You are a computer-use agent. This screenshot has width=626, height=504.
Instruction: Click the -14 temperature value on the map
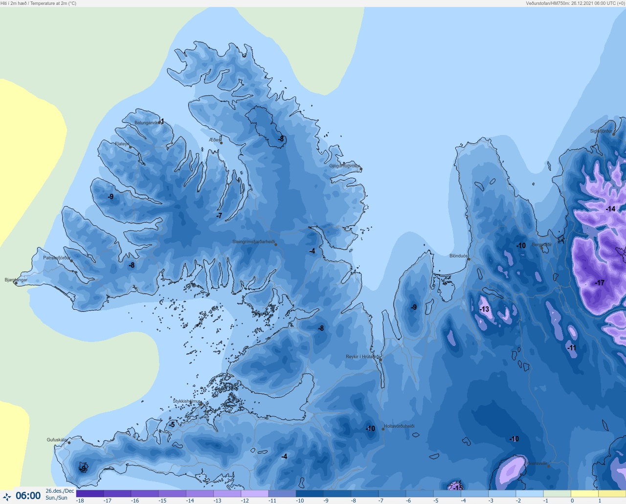click(x=610, y=209)
